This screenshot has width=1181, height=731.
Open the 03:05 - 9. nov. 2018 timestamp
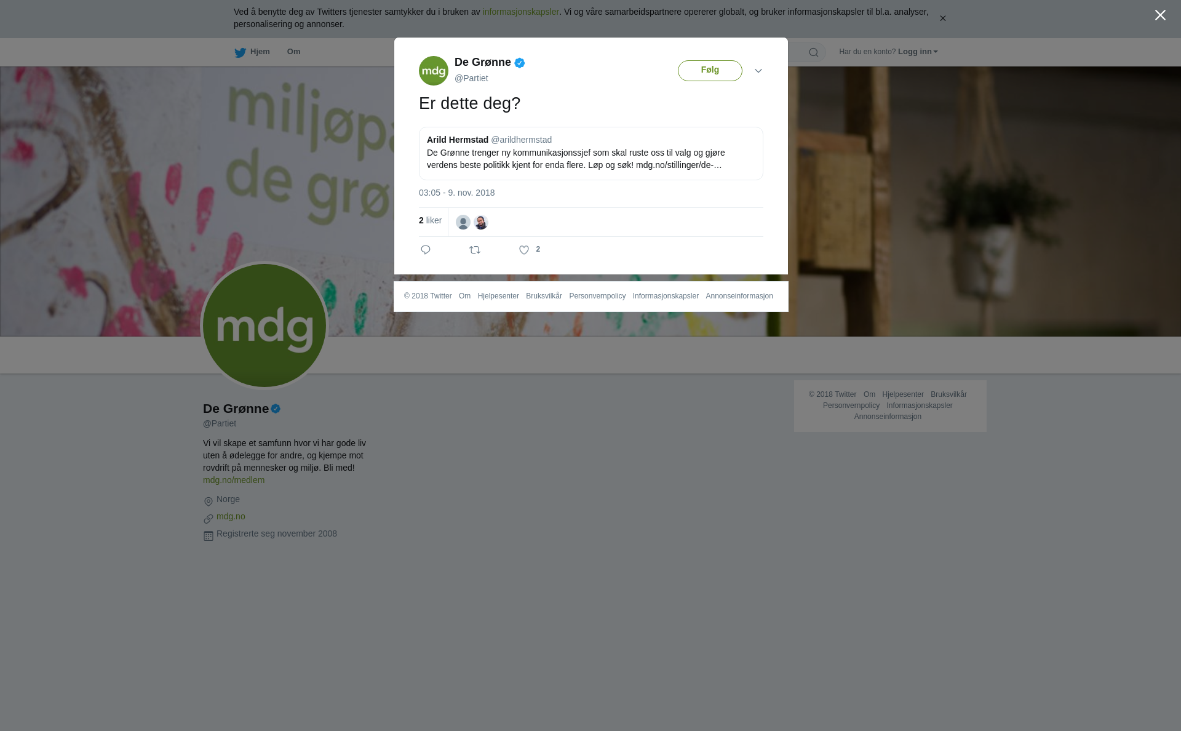click(x=456, y=193)
